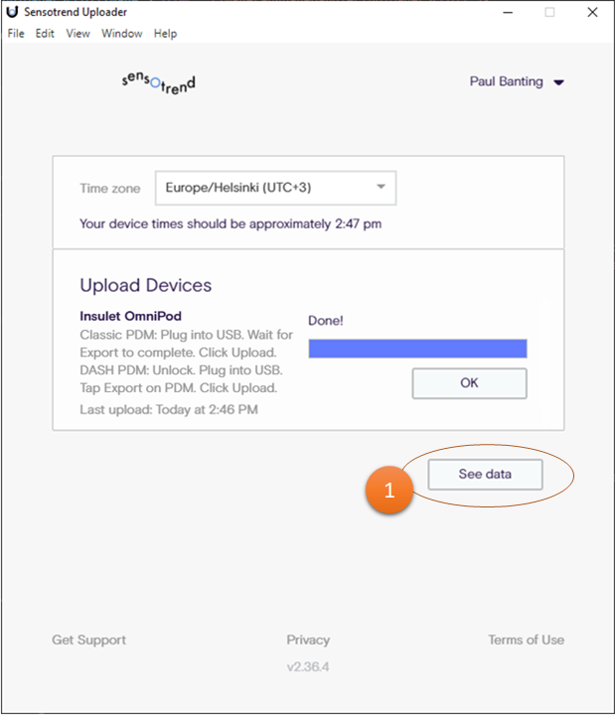Click the orange step 1 marker
Screen dimensions: 615x715
[x=388, y=491]
